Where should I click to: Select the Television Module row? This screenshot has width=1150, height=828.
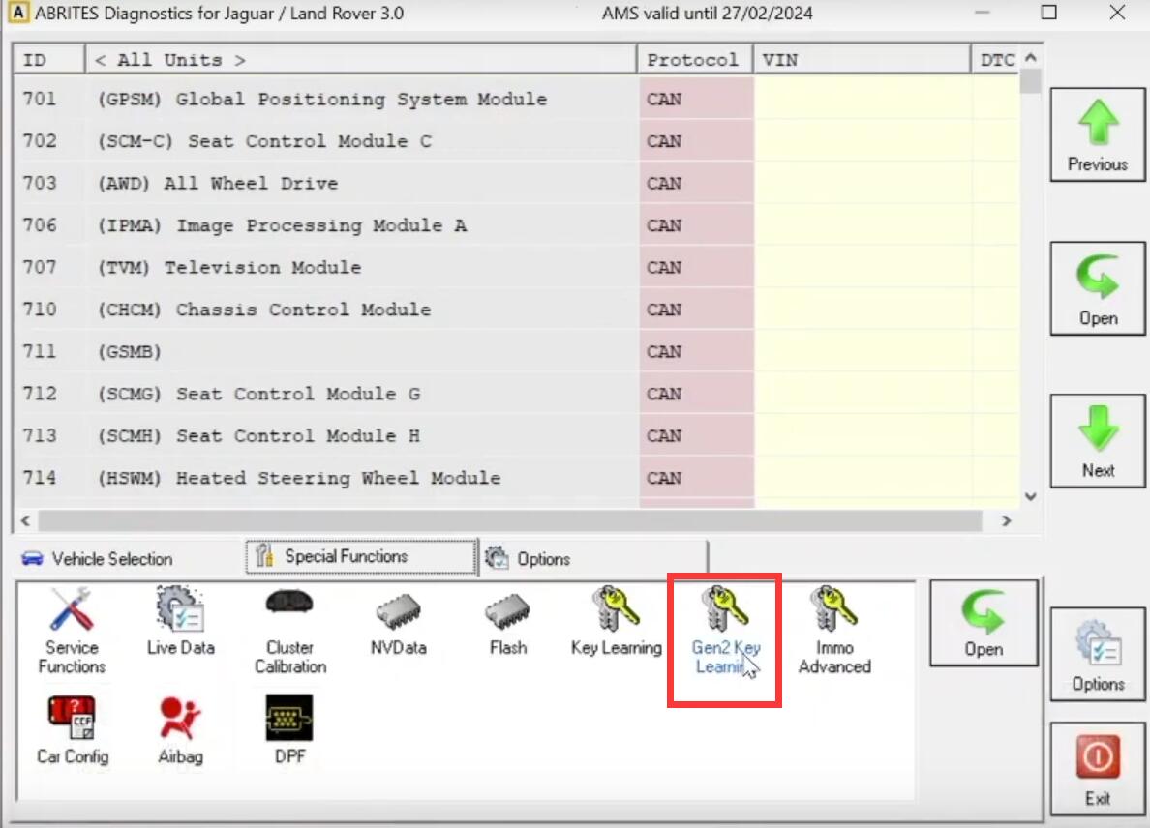(x=516, y=267)
